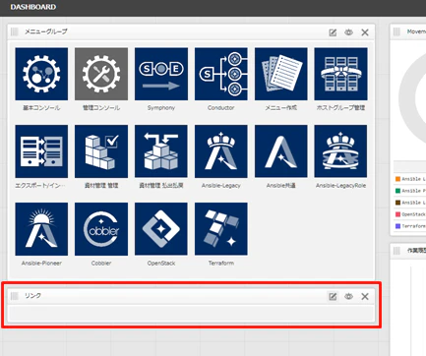Click the Symphony label text
This screenshot has height=356, width=426.
pos(161,107)
